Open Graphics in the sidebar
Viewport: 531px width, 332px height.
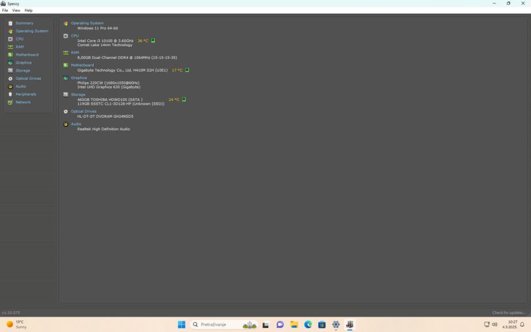pyautogui.click(x=23, y=62)
